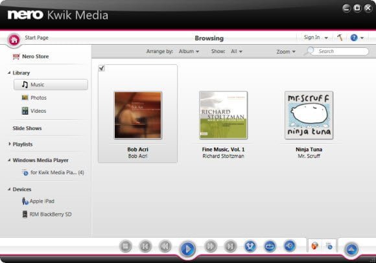This screenshot has width=376, height=263.
Task: Select Music in the Library
Action: (x=51, y=85)
